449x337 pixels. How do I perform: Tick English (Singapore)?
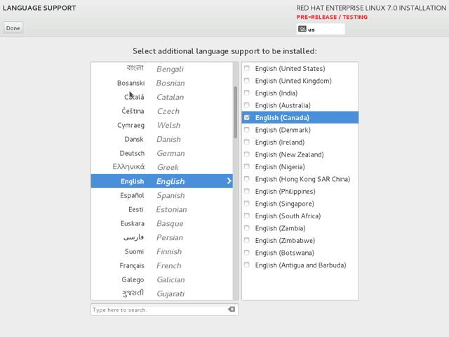pyautogui.click(x=246, y=204)
